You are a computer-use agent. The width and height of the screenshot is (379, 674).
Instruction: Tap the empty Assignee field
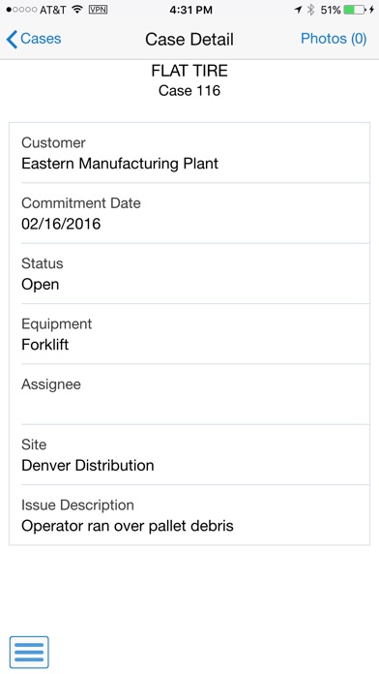pos(189,394)
